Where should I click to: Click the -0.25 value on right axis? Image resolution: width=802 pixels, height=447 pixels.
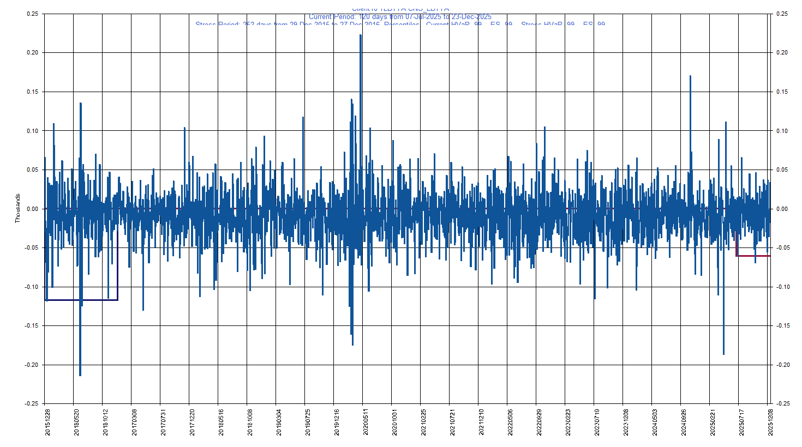pyautogui.click(x=783, y=403)
